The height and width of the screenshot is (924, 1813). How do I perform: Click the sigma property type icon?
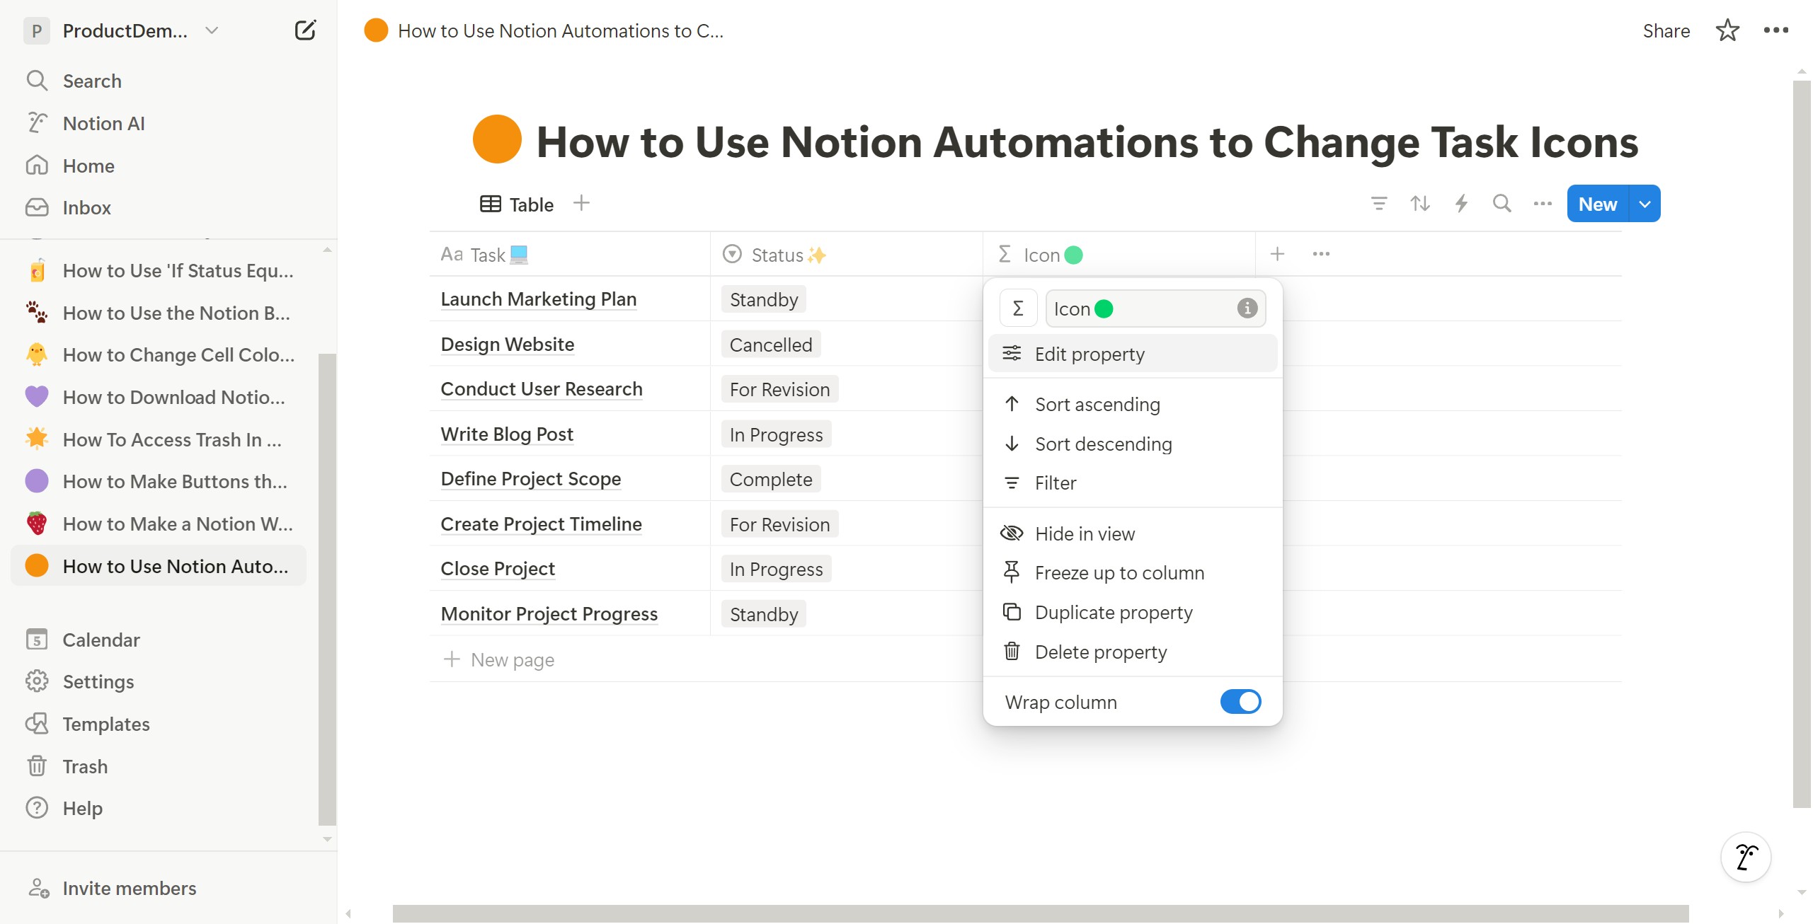[1018, 308]
